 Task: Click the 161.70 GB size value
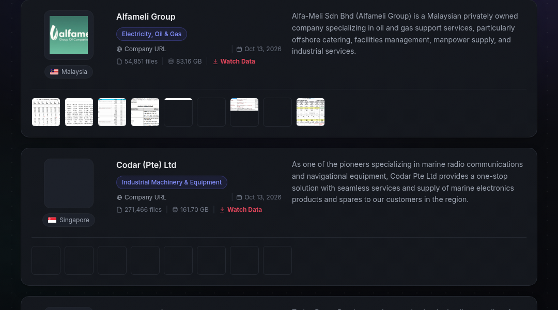pyautogui.click(x=194, y=210)
